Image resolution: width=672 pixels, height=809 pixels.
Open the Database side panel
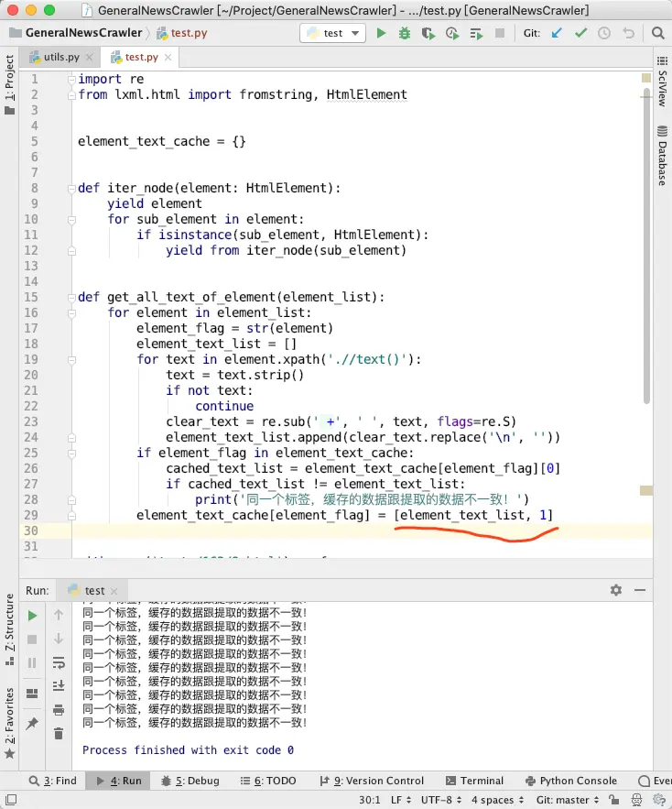click(x=662, y=156)
